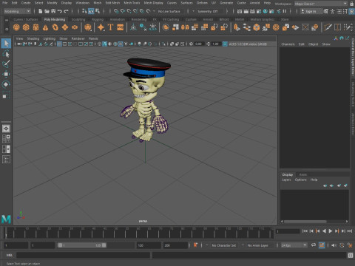The height and width of the screenshot is (266, 355).
Task: Create a polygon cube from the shelf
Action: tap(26, 27)
